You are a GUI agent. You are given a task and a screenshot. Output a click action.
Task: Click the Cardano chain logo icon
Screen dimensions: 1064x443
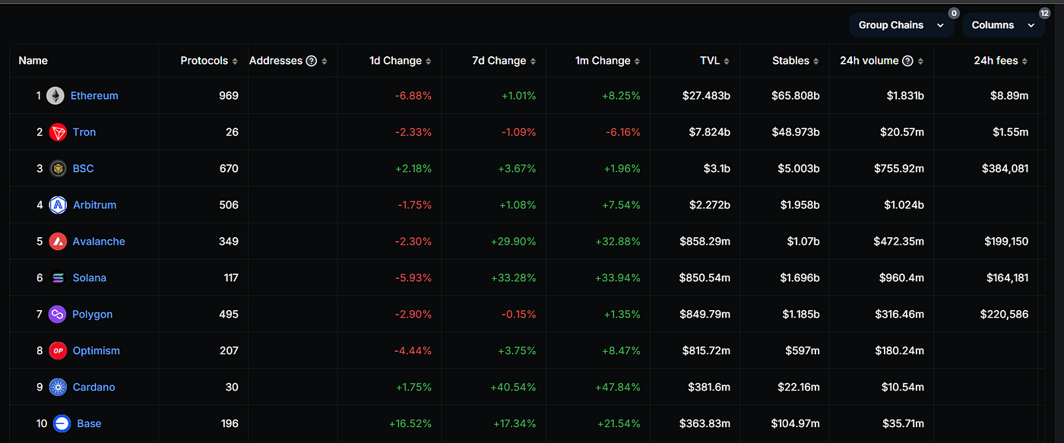pyautogui.click(x=58, y=388)
